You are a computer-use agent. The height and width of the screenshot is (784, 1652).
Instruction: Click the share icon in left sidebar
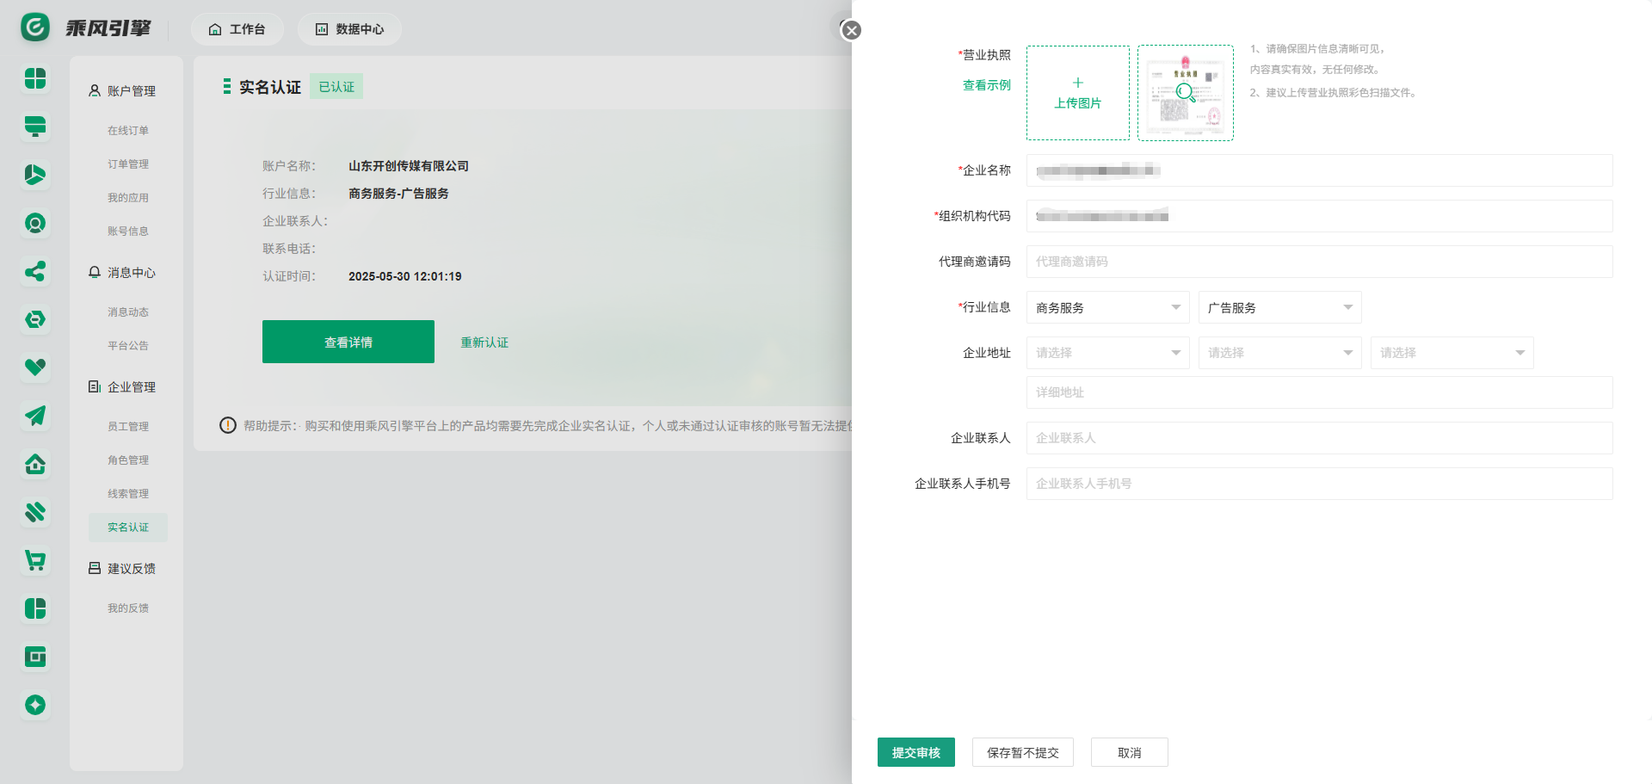click(x=35, y=272)
